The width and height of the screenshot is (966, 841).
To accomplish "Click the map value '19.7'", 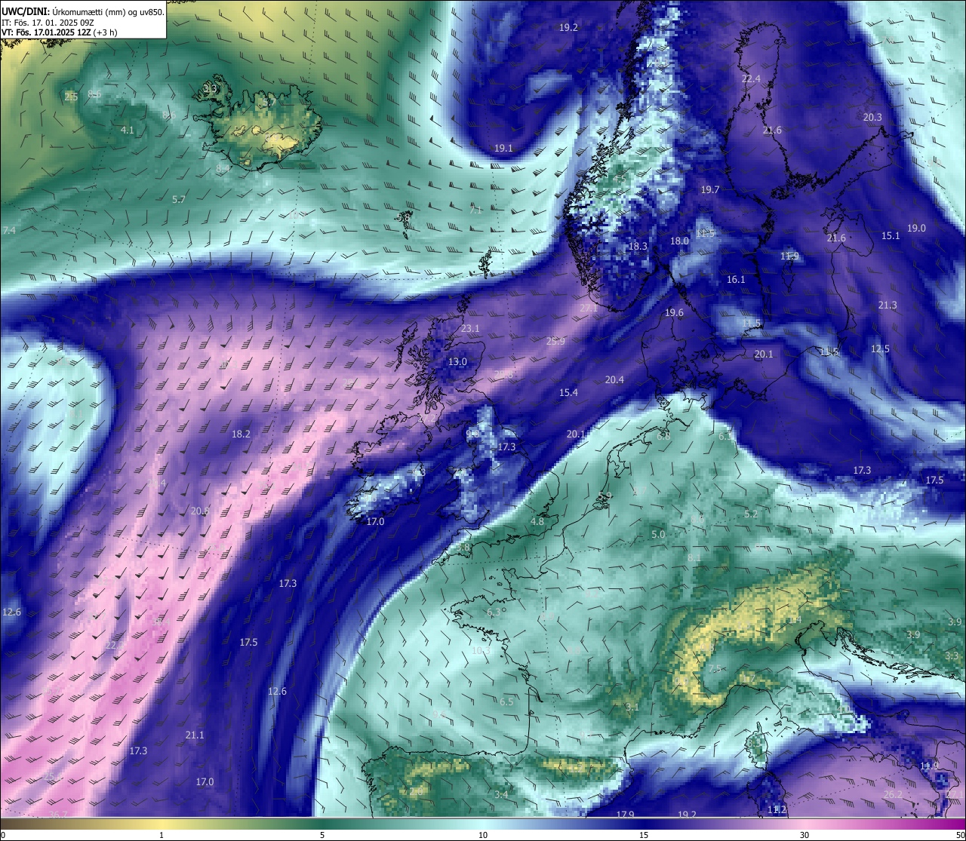I will 710,189.
